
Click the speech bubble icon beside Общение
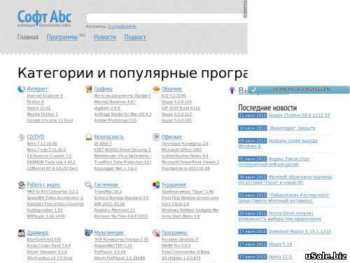click(x=156, y=89)
